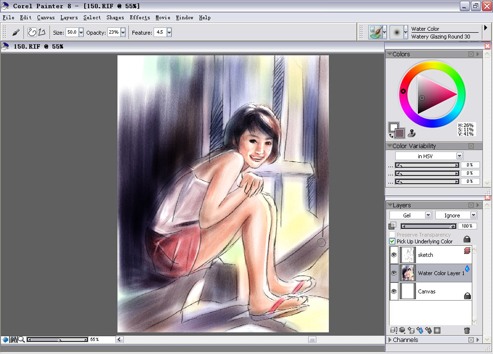Select the Canvas layer row
This screenshot has width=493, height=354.
[431, 291]
